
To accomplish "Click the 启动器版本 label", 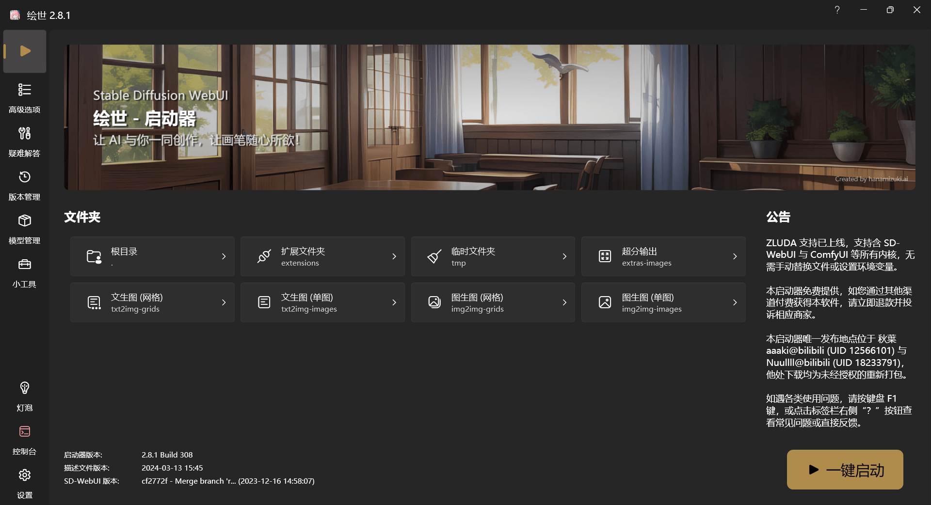I will pos(83,455).
